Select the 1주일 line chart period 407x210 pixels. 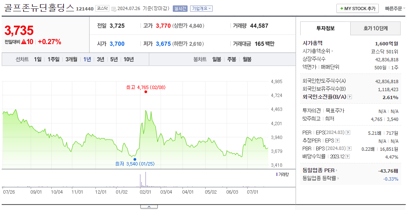click(x=53, y=59)
